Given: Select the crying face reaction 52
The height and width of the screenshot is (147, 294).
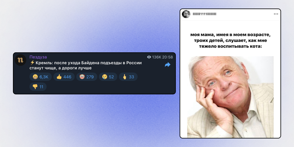Looking at the screenshot, I should pyautogui.click(x=108, y=77).
